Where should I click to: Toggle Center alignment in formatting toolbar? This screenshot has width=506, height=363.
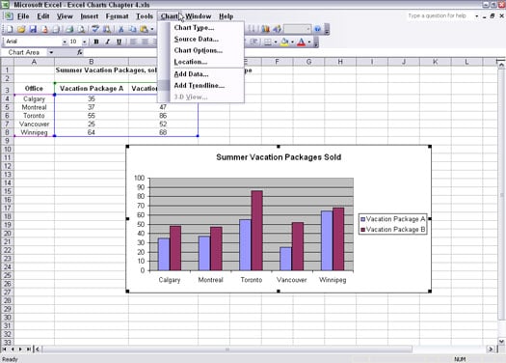(145, 42)
